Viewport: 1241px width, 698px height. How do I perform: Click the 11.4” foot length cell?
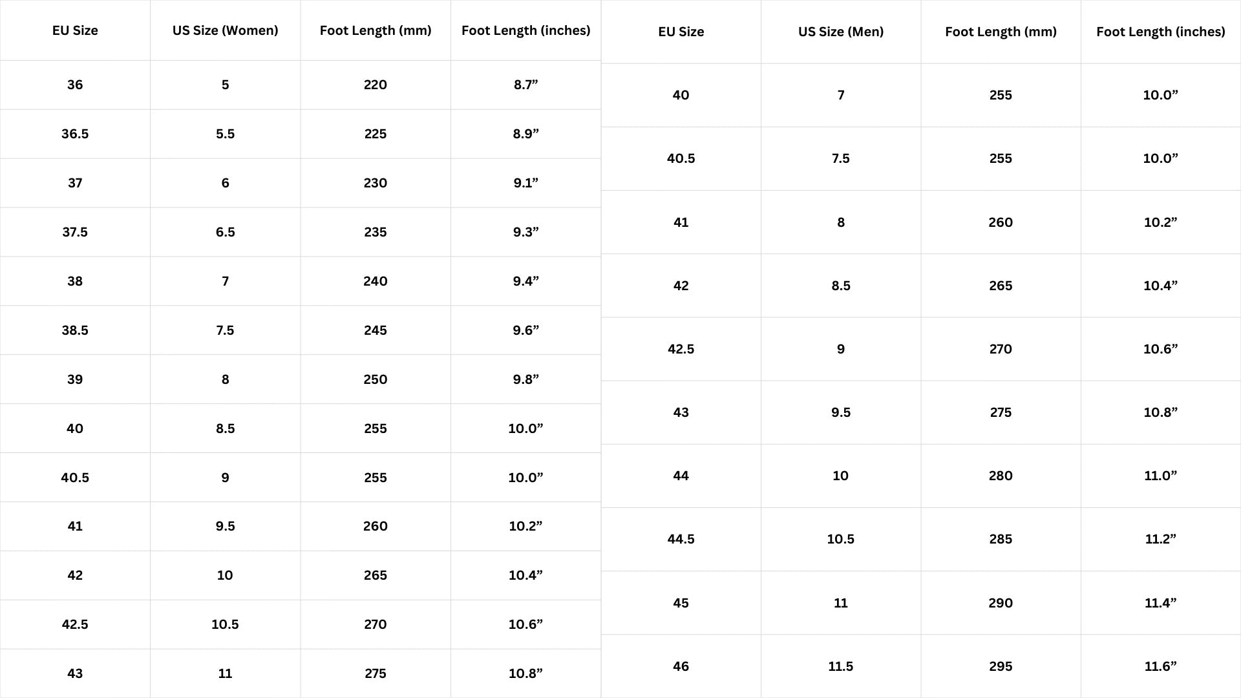(1160, 603)
